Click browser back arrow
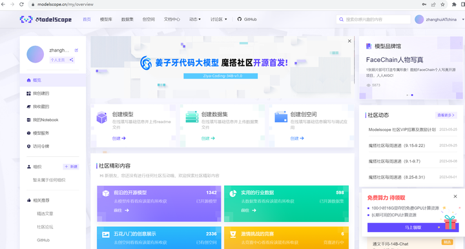The height and width of the screenshot is (249, 465). (x=3, y=4)
